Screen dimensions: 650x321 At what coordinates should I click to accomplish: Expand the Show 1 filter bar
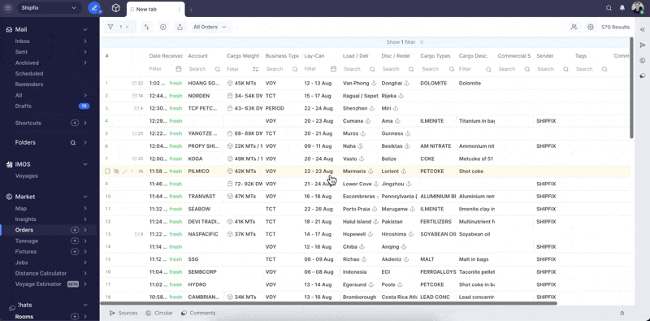405,42
